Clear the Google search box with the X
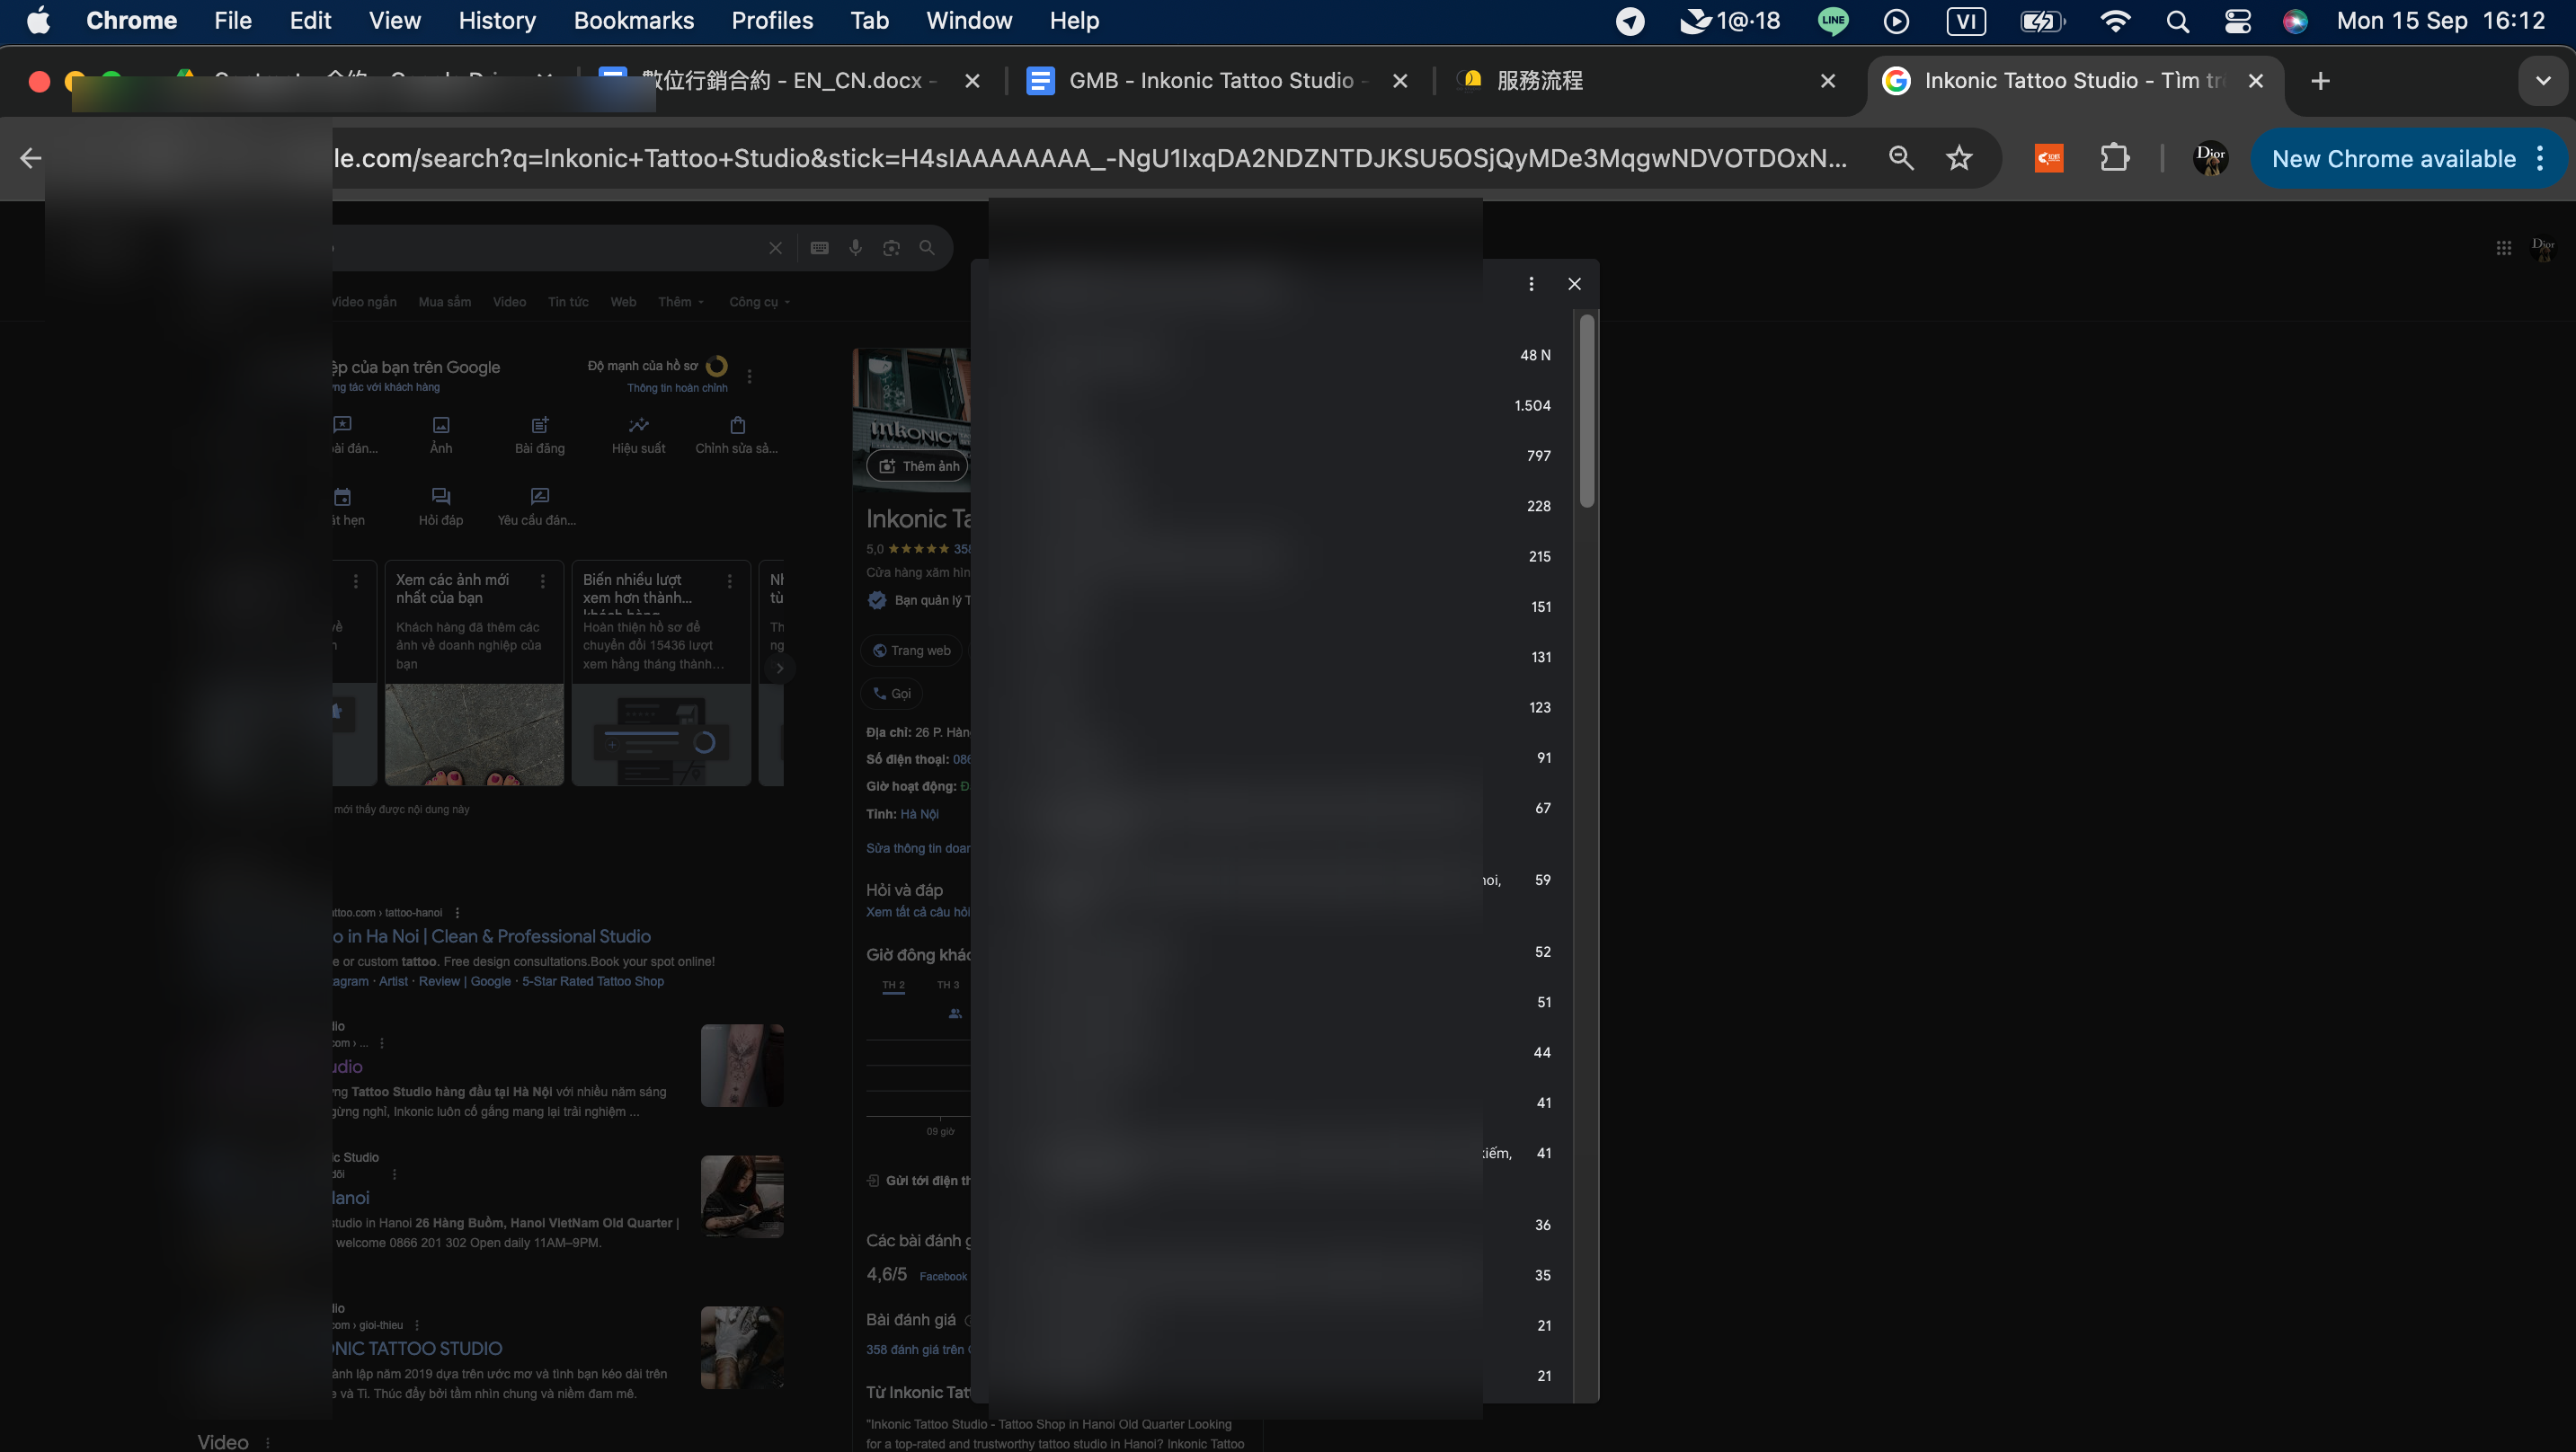This screenshot has width=2576, height=1452. (x=775, y=248)
